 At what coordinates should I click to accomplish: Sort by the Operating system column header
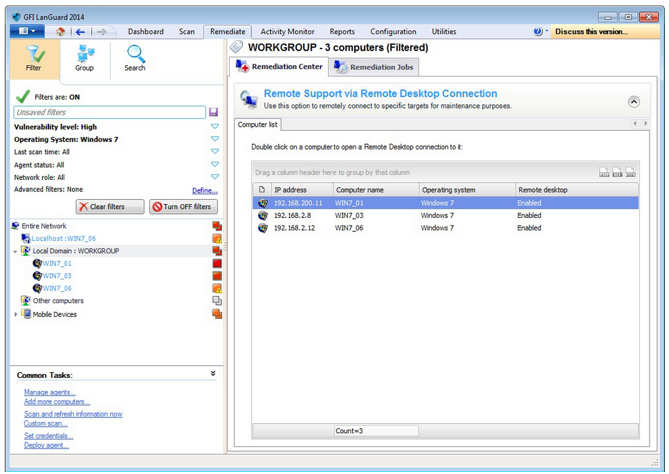click(467, 190)
